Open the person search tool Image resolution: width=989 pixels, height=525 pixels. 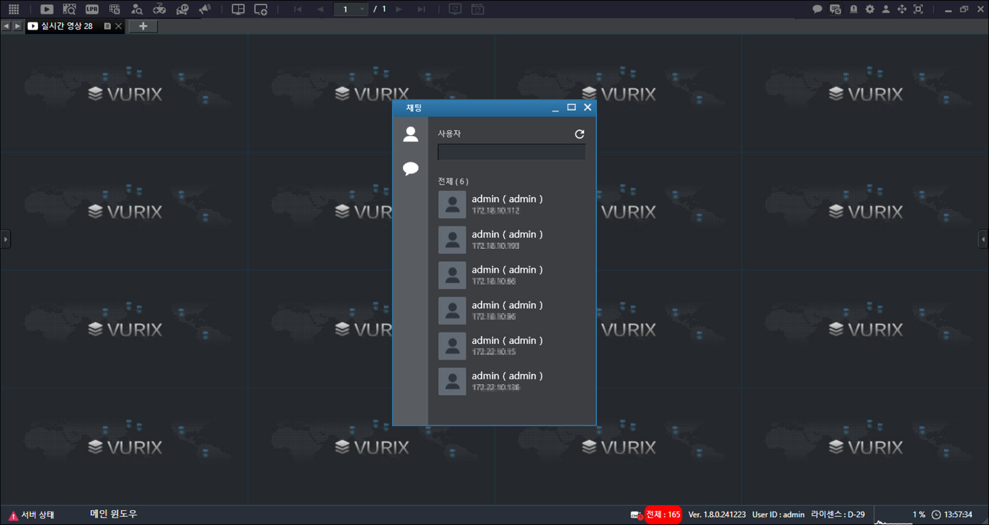click(137, 9)
